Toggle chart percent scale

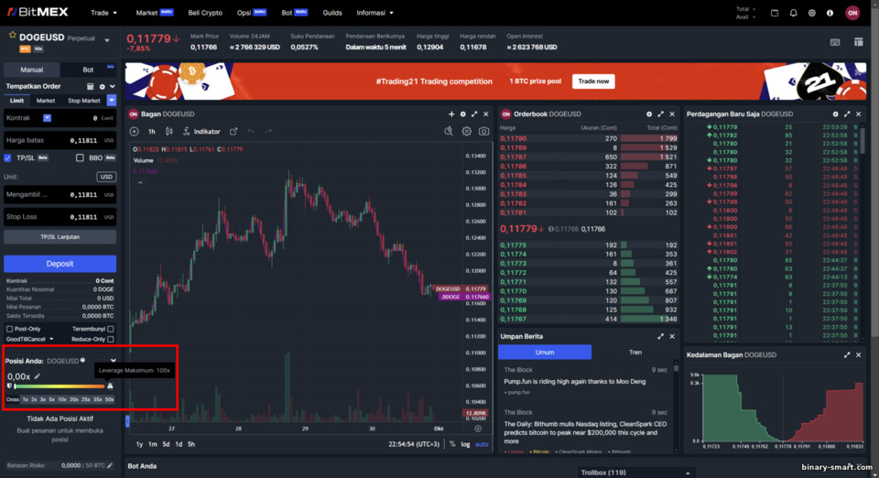[x=452, y=444]
